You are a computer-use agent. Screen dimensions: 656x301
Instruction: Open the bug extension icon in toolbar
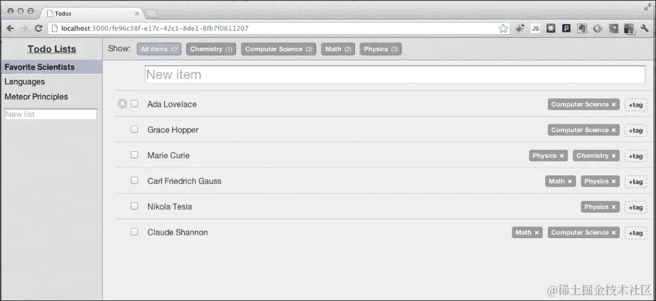coord(520,28)
